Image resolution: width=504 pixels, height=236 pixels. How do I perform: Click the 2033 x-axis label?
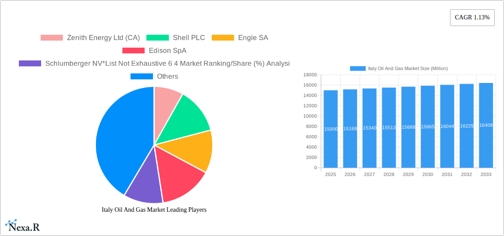tap(486, 174)
